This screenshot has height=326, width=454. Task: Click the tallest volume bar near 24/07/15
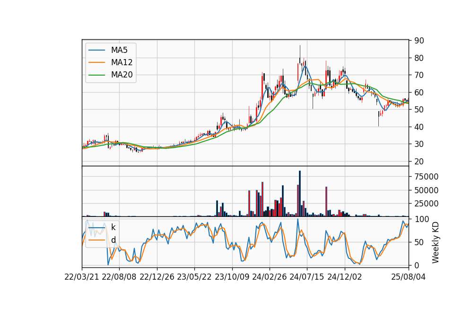pyautogui.click(x=300, y=194)
